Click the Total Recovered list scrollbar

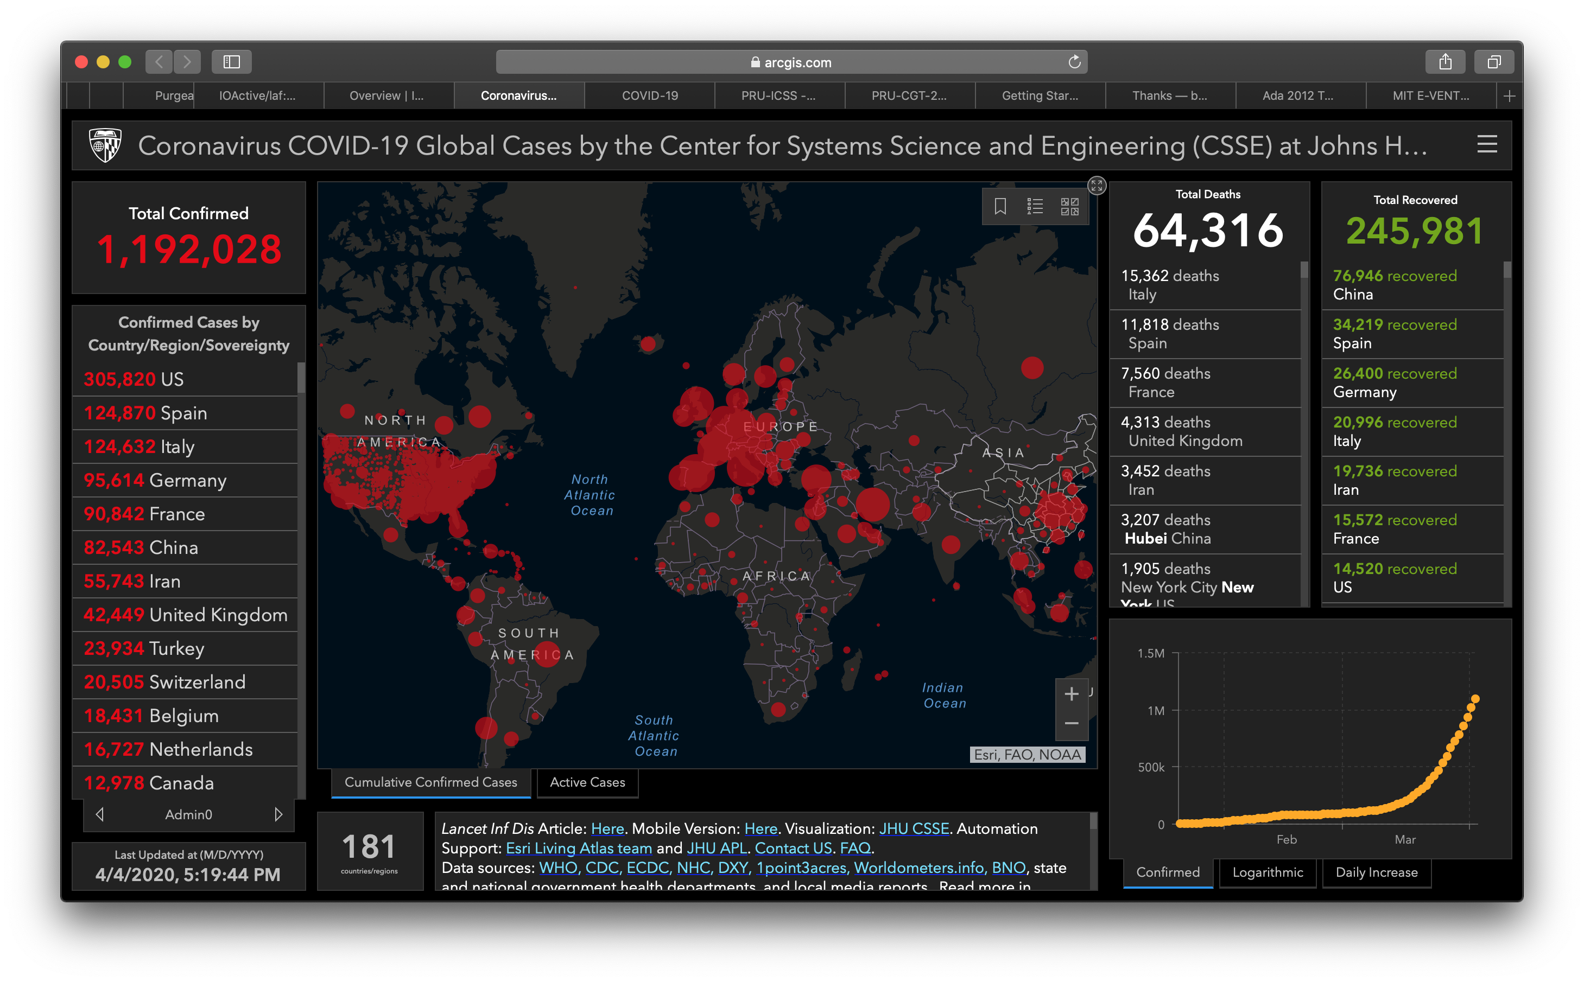(x=1507, y=270)
